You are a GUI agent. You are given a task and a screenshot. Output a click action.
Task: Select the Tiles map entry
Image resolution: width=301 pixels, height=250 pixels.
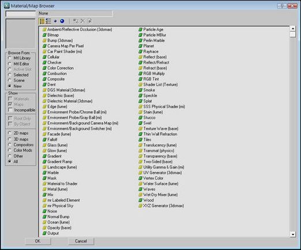click(x=147, y=139)
